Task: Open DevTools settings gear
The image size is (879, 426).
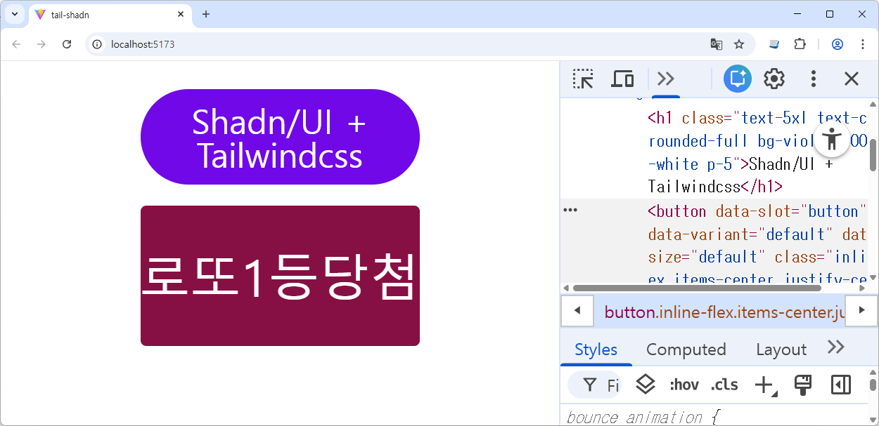Action: point(774,79)
